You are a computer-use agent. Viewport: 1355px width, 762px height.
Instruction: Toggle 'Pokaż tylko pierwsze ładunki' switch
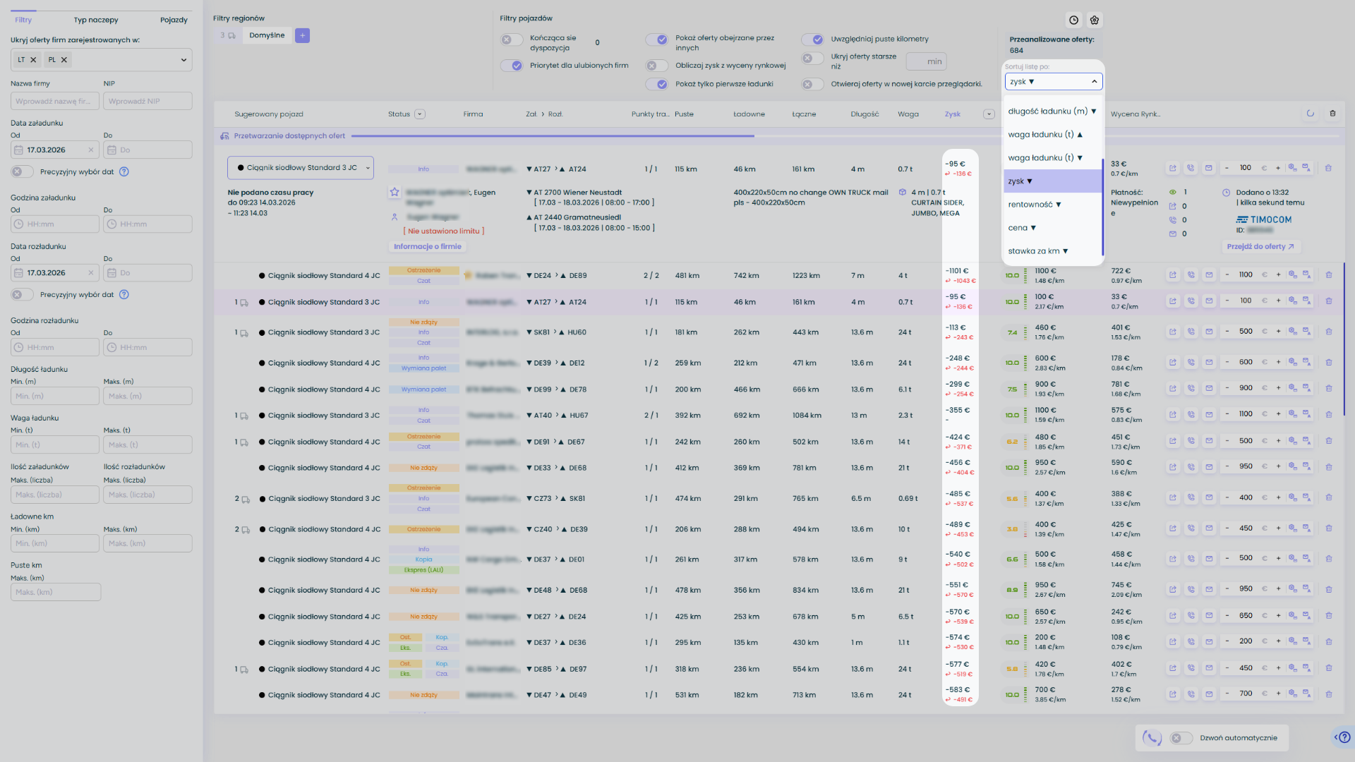[657, 84]
